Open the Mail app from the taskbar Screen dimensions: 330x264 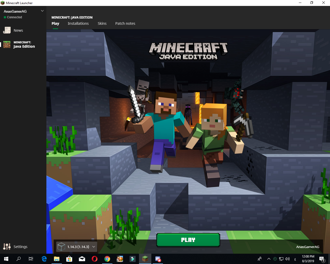click(82, 259)
